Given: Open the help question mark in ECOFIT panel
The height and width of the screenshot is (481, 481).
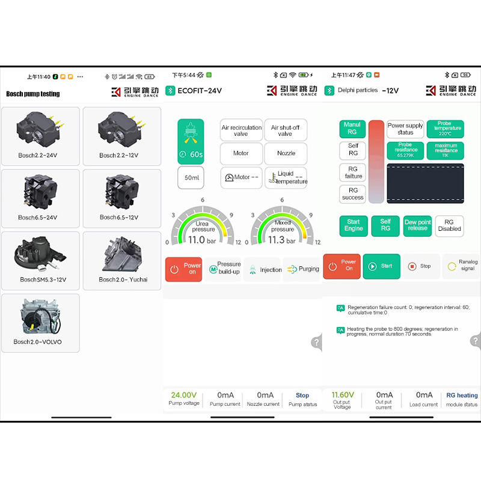Looking at the screenshot, I should [x=317, y=342].
